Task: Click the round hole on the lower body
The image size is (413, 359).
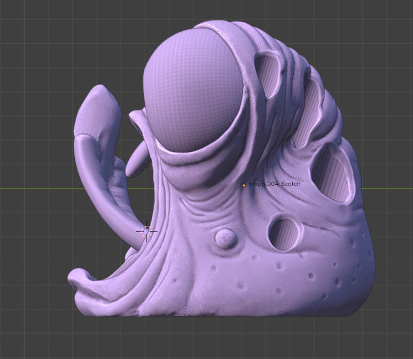Action: pos(283,233)
